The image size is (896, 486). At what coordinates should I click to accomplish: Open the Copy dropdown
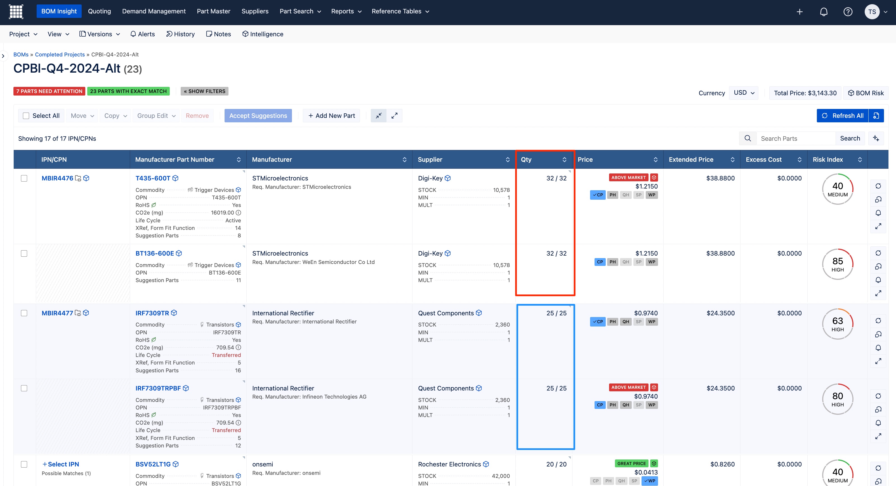click(115, 116)
